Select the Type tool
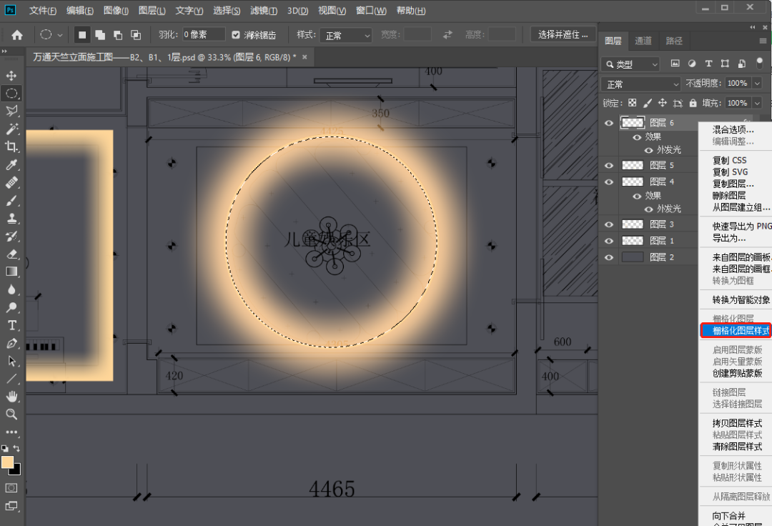 [11, 325]
